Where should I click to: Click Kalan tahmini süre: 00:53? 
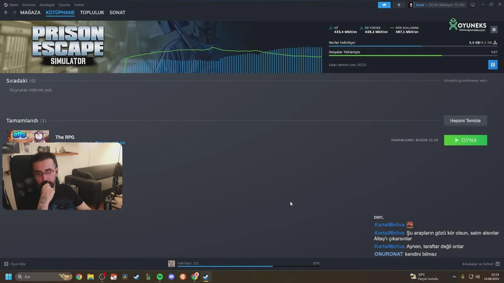pyautogui.click(x=347, y=65)
